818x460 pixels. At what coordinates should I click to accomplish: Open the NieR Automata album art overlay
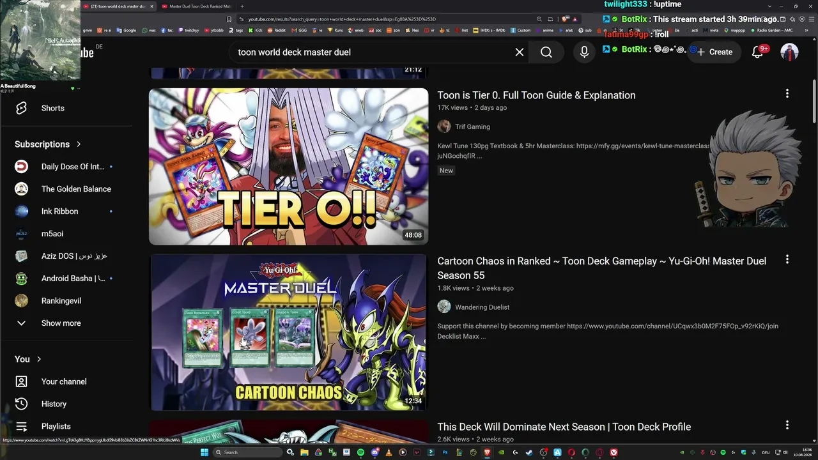pos(40,40)
